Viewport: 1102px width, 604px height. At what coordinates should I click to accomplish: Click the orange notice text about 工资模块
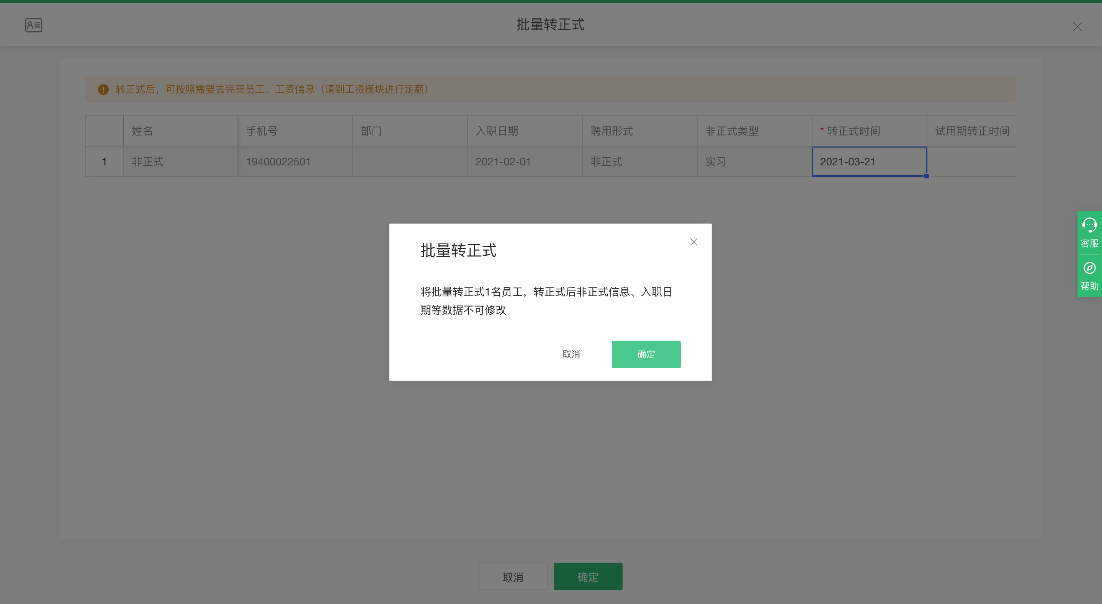(x=273, y=90)
